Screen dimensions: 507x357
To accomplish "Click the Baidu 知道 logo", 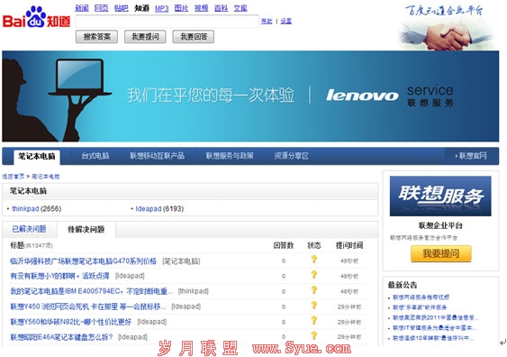I will (x=36, y=18).
